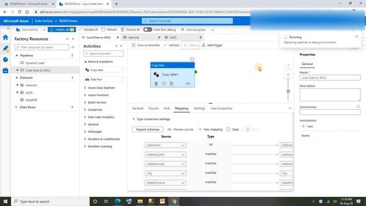The height and width of the screenshot is (206, 366).
Task: Open the Adworks editor tab
Action: coord(141,37)
